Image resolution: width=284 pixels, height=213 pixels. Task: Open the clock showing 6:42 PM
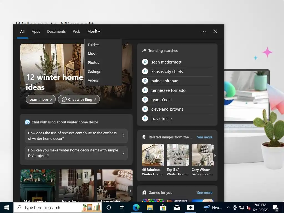260,207
